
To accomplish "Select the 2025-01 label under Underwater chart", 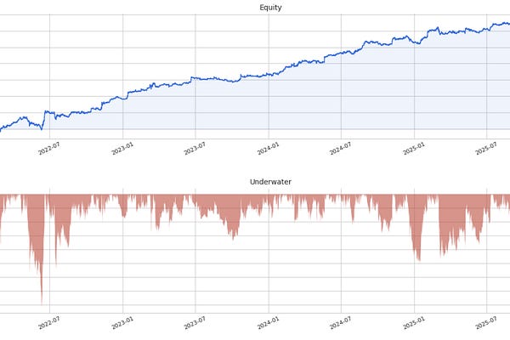I will pyautogui.click(x=414, y=323).
